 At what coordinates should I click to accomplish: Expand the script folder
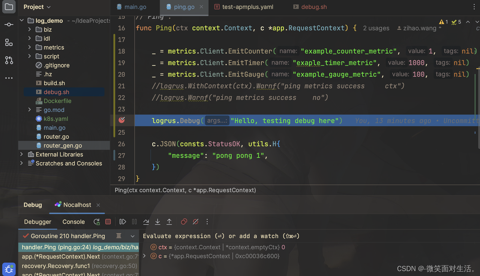click(30, 56)
